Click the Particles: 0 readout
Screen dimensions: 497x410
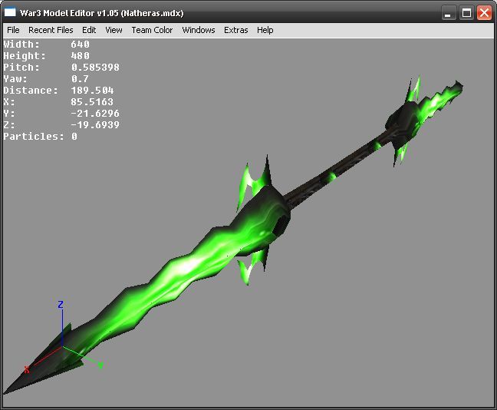coord(40,137)
